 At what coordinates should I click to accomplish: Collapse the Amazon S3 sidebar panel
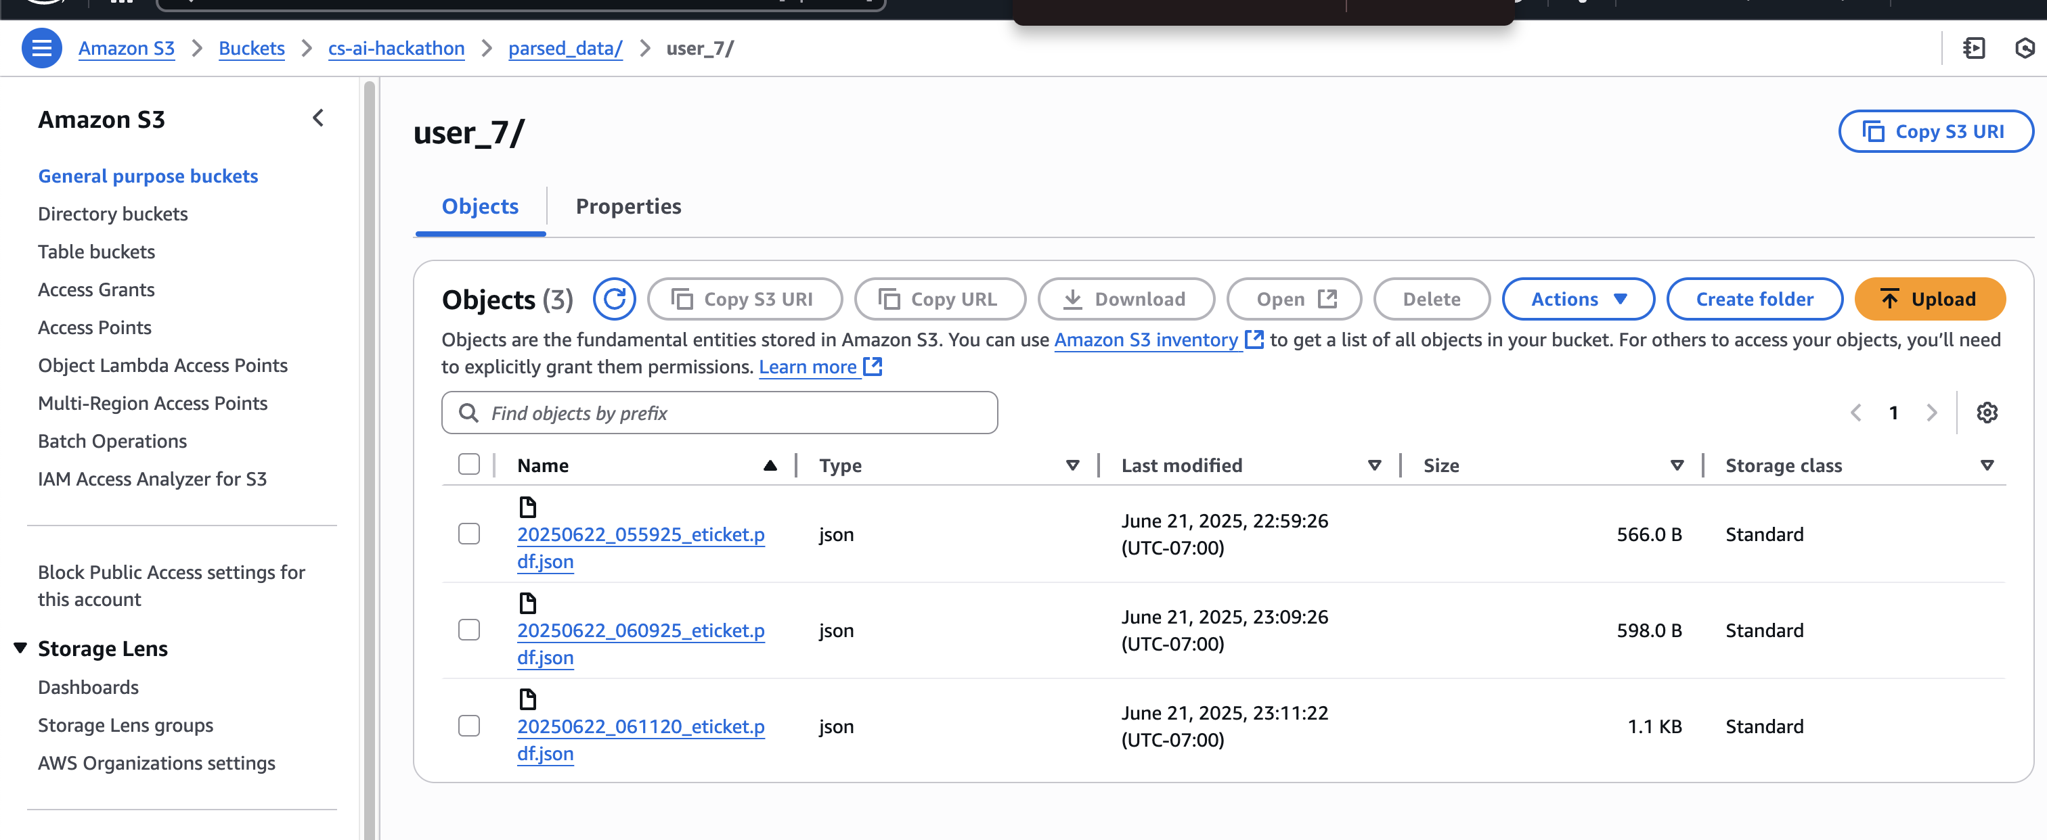(318, 118)
